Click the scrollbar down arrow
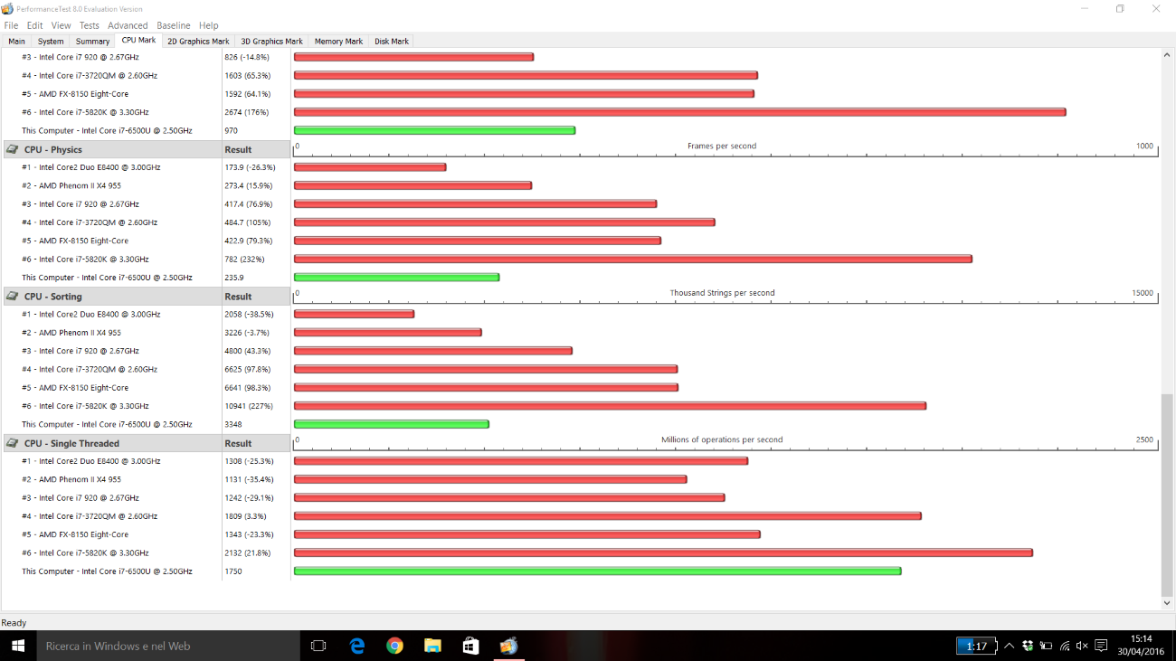The image size is (1176, 661). 1167,603
